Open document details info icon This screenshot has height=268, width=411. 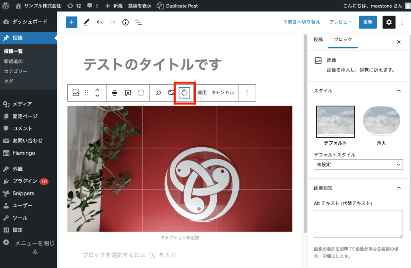pyautogui.click(x=125, y=22)
